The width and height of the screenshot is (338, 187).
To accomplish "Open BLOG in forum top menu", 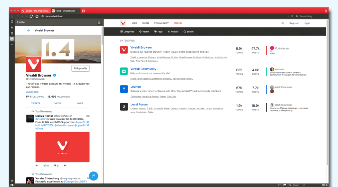I will click(146, 23).
